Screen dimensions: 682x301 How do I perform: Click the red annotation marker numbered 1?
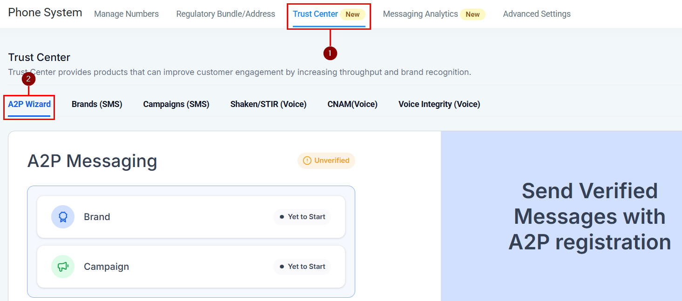click(x=330, y=54)
